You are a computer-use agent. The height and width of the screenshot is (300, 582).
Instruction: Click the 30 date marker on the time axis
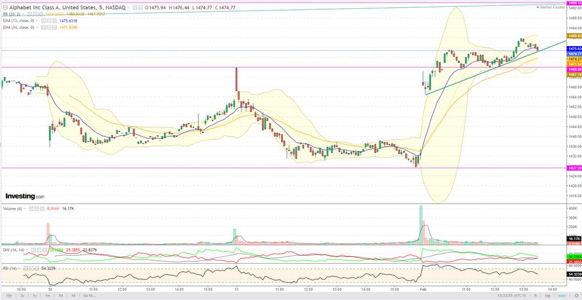tap(50, 288)
